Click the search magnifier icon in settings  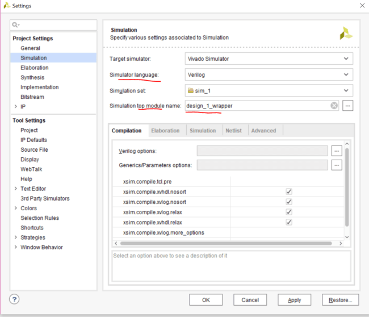pyautogui.click(x=15, y=25)
